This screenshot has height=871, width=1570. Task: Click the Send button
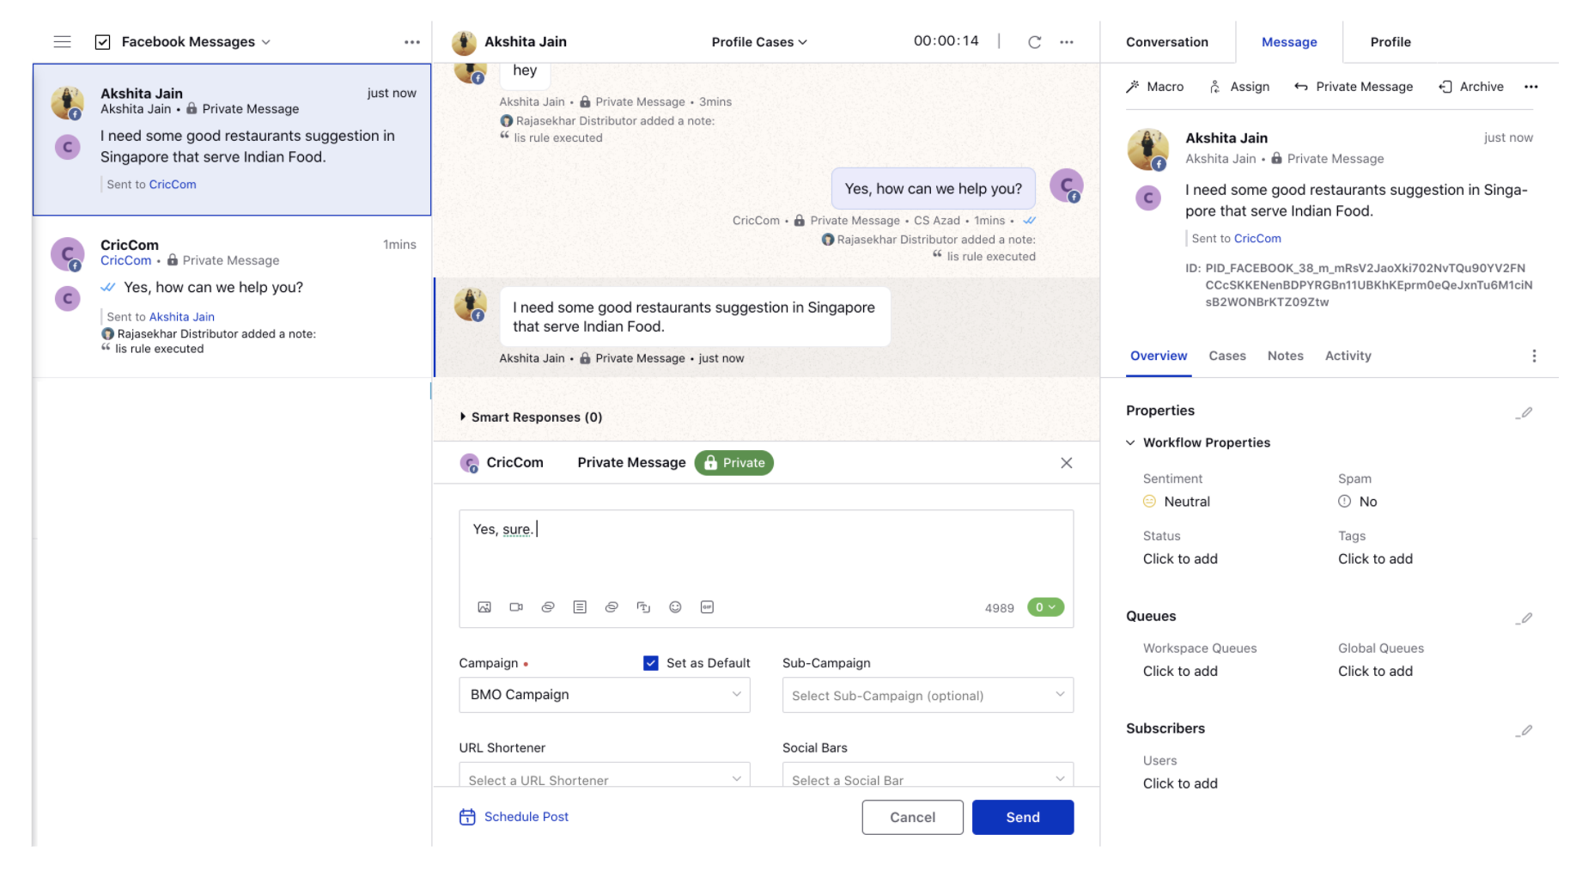1022,817
